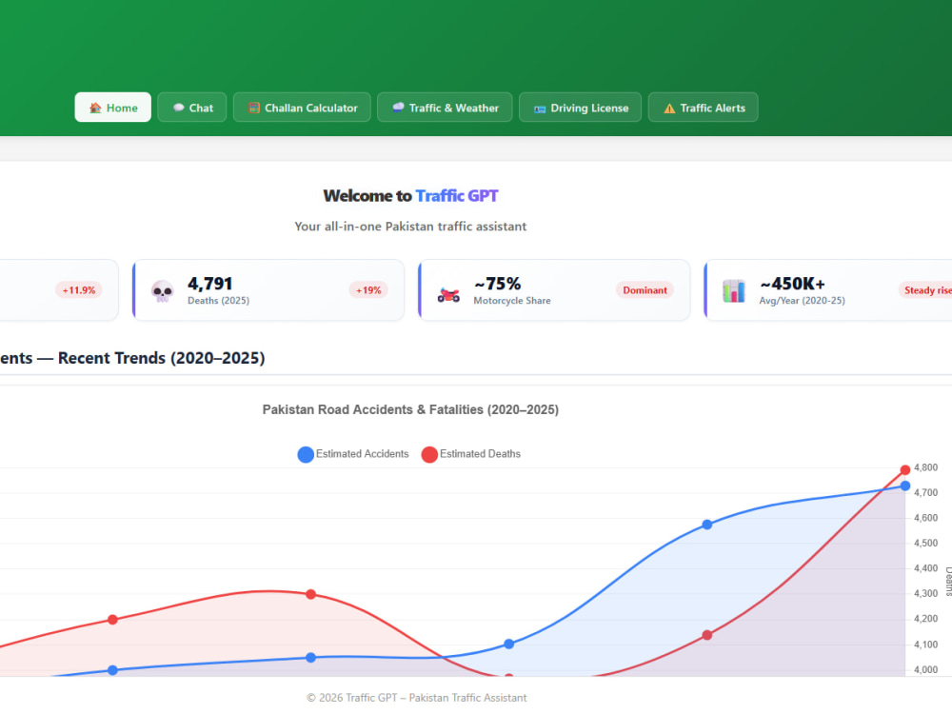The image size is (952, 714).
Task: Click the Motorcycle Share label
Action: 512,301
